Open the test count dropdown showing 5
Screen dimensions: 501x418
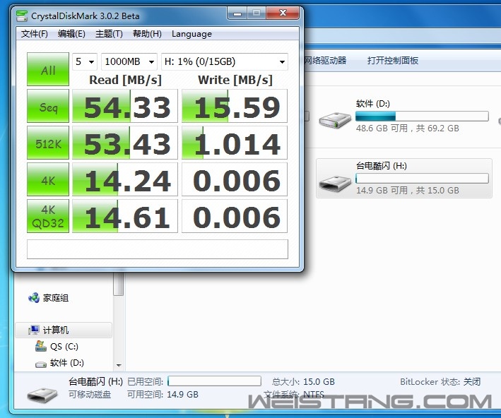(85, 61)
